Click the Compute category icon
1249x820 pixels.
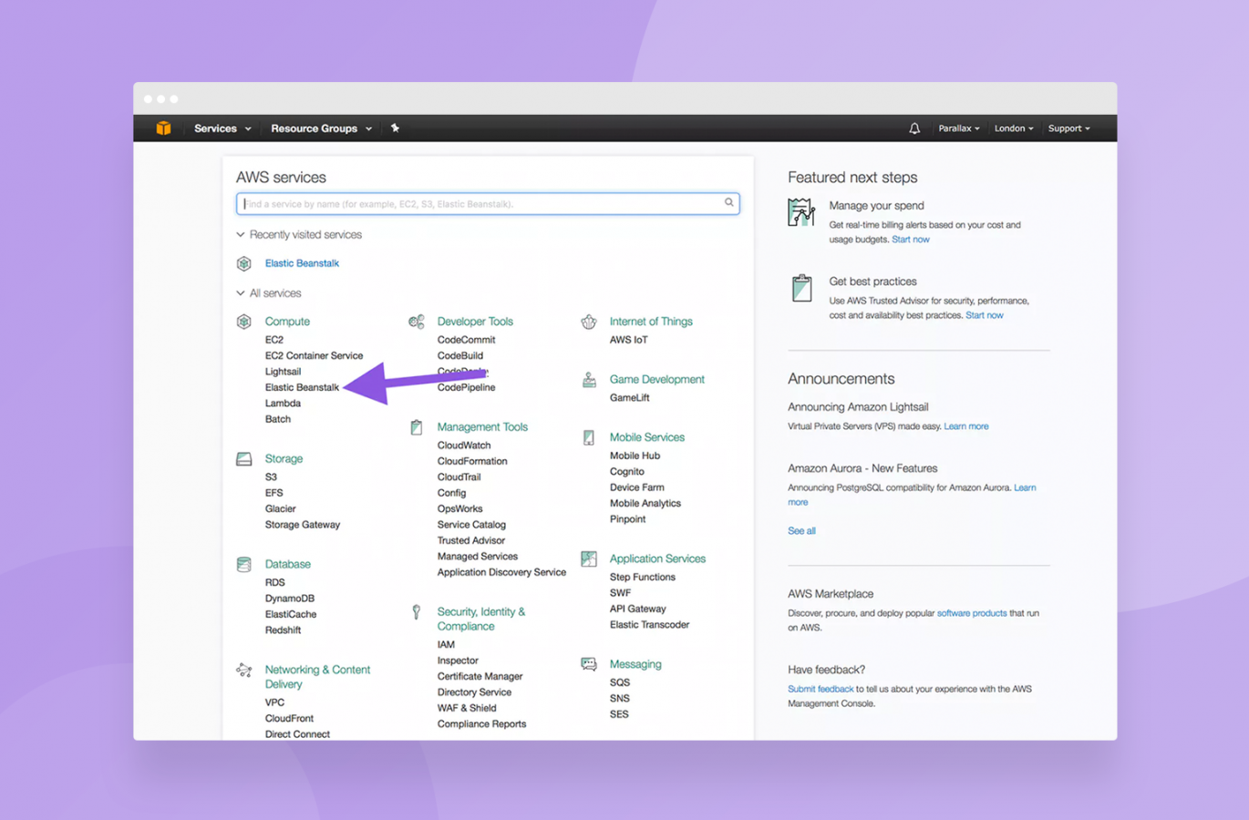pos(244,322)
